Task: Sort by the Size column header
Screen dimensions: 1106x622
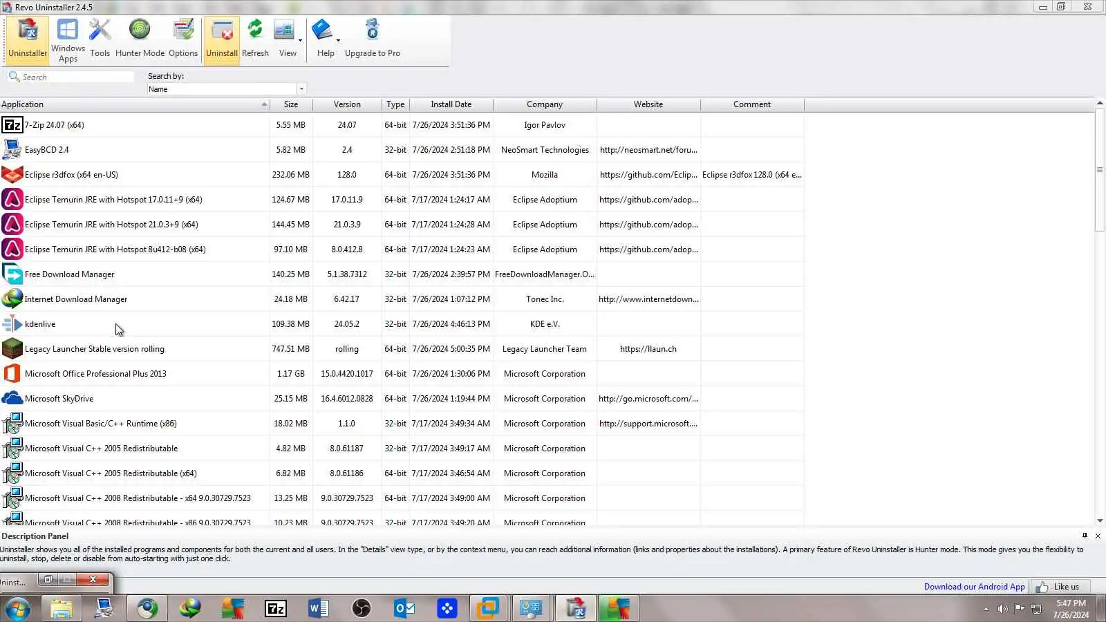Action: tap(291, 104)
